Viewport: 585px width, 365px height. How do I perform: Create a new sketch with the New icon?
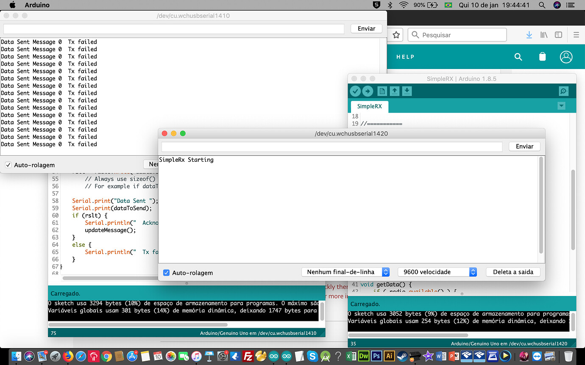point(382,91)
